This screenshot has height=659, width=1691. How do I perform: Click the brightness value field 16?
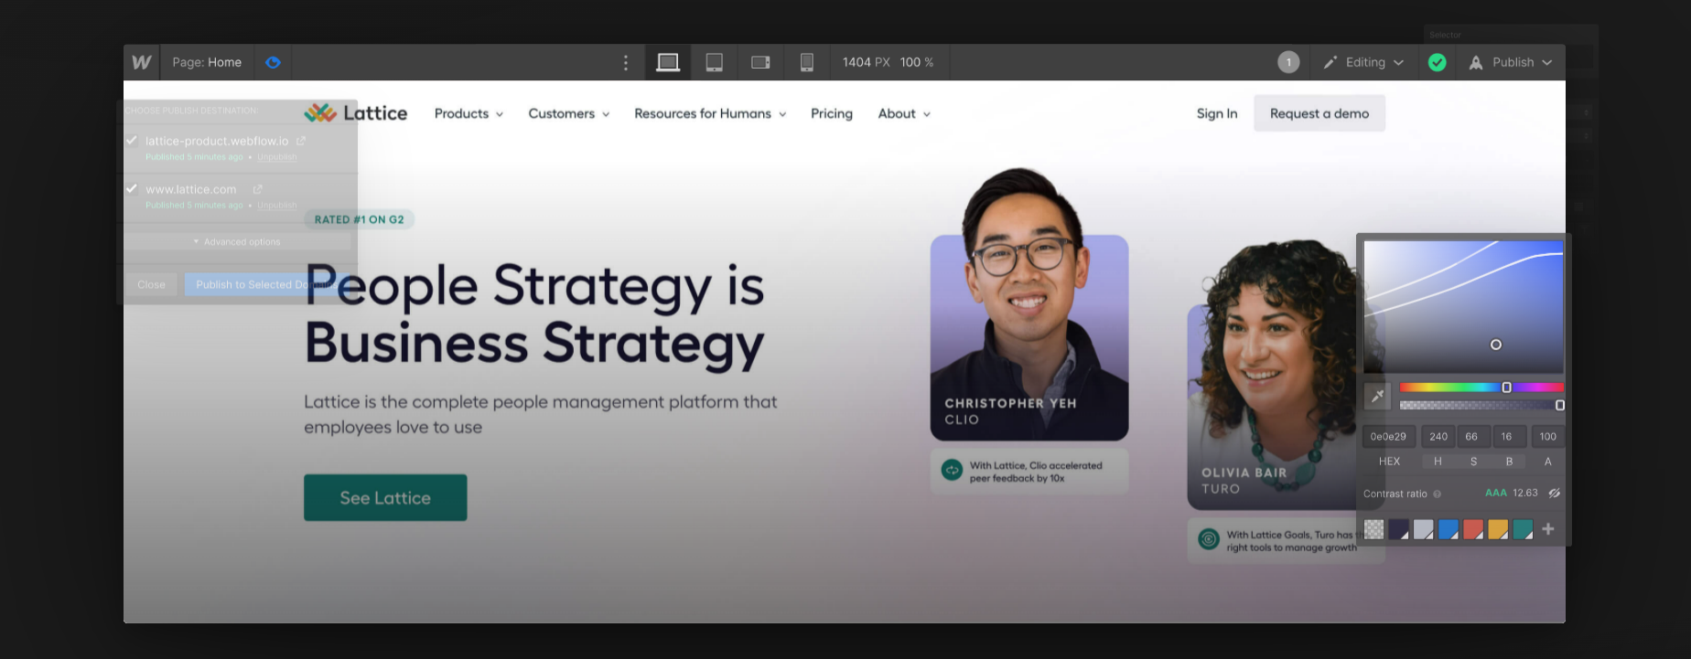click(x=1509, y=437)
